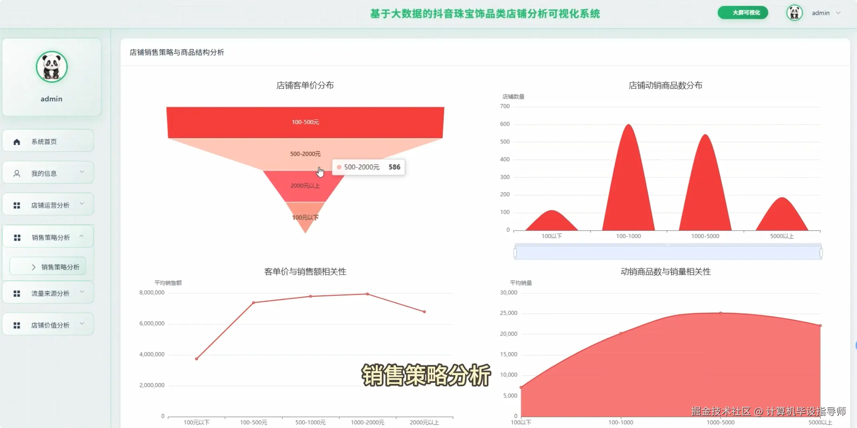Click the tooltip value 586
Image resolution: width=857 pixels, height=428 pixels.
tap(394, 167)
